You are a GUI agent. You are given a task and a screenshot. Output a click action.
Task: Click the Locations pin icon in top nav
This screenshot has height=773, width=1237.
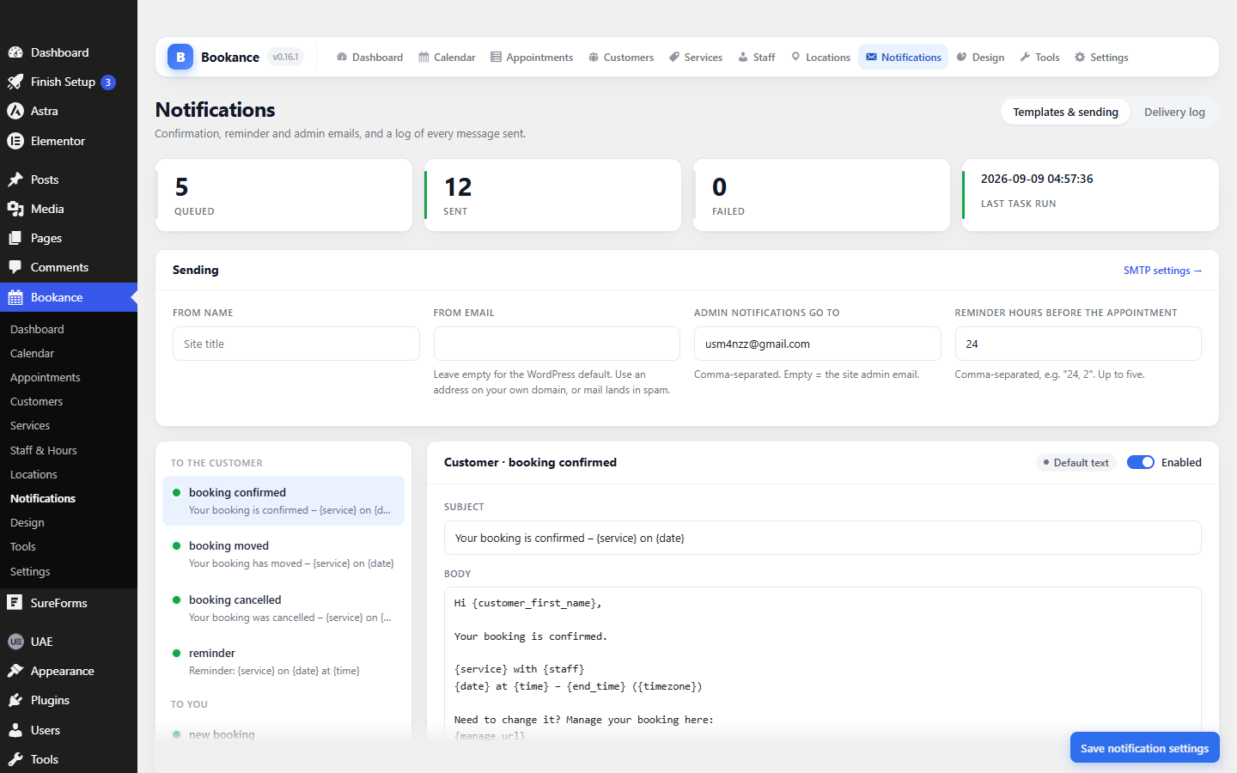(795, 57)
